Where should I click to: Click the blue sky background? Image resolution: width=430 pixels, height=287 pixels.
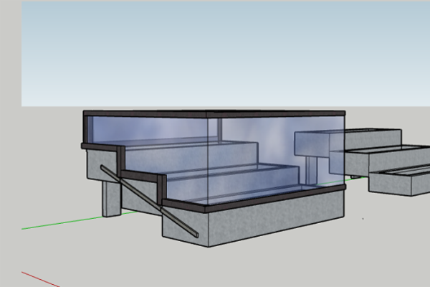coord(215,50)
